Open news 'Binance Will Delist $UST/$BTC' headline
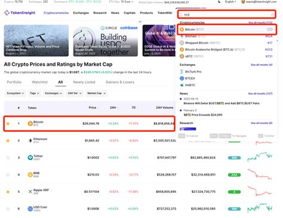Viewport: 283px width, 218px height. [x=222, y=104]
